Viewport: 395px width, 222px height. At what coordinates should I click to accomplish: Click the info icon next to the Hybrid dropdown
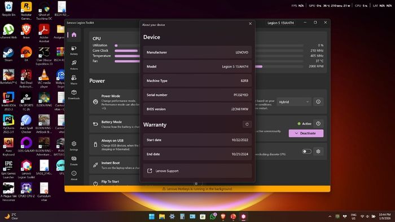pyautogui.click(x=318, y=102)
